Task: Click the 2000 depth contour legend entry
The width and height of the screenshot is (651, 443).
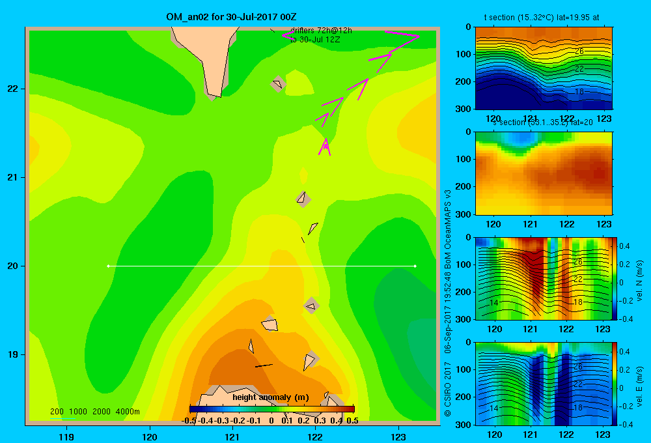Action: [x=102, y=412]
